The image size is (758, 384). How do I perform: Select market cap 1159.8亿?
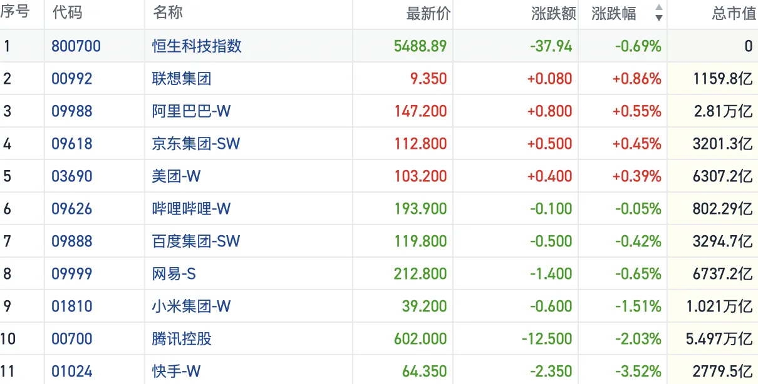coord(723,79)
